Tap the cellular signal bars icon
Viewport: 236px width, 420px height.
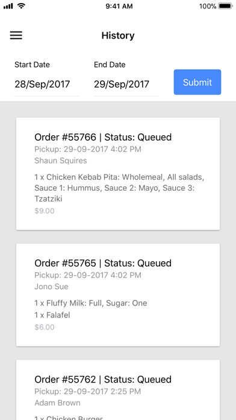pos(8,6)
